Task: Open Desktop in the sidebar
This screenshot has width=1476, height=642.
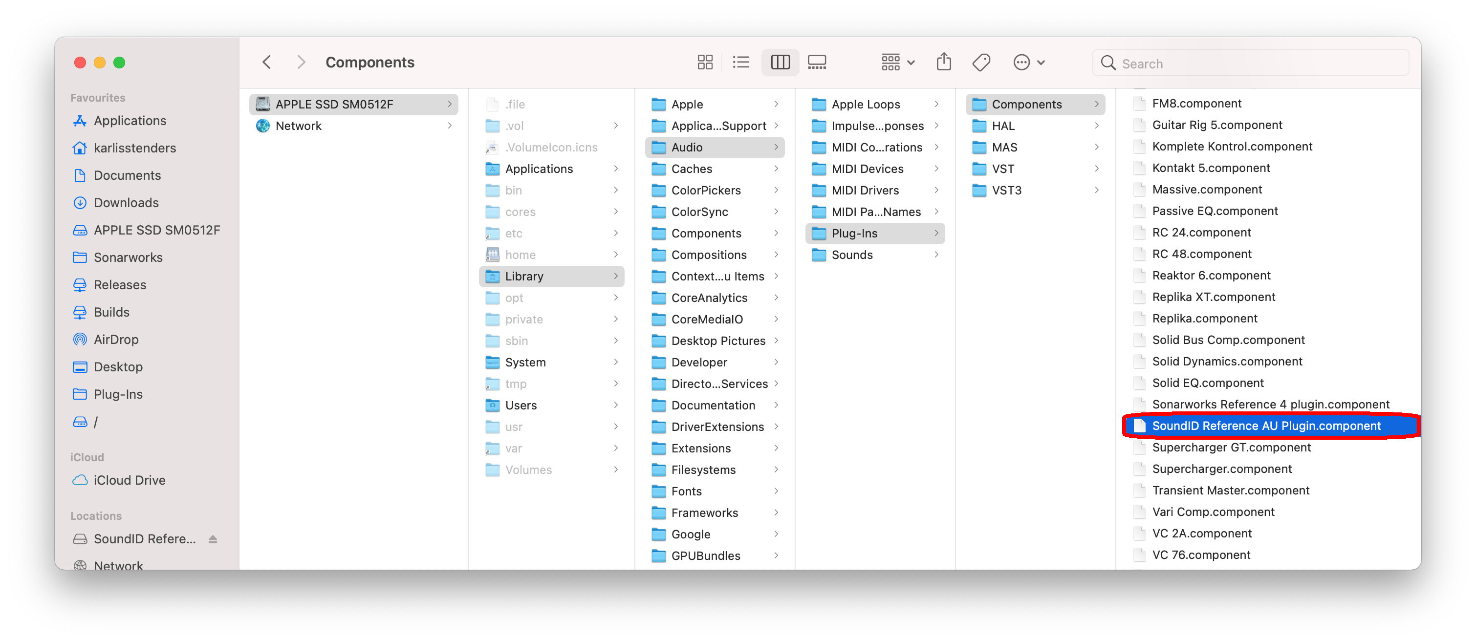Action: point(118,367)
